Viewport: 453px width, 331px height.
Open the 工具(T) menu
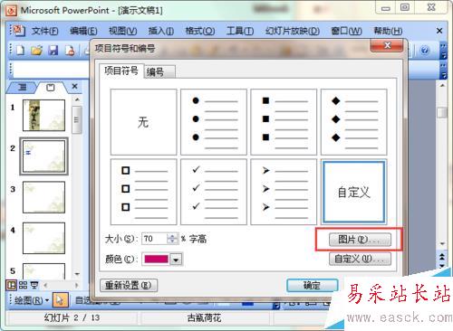[x=240, y=31]
